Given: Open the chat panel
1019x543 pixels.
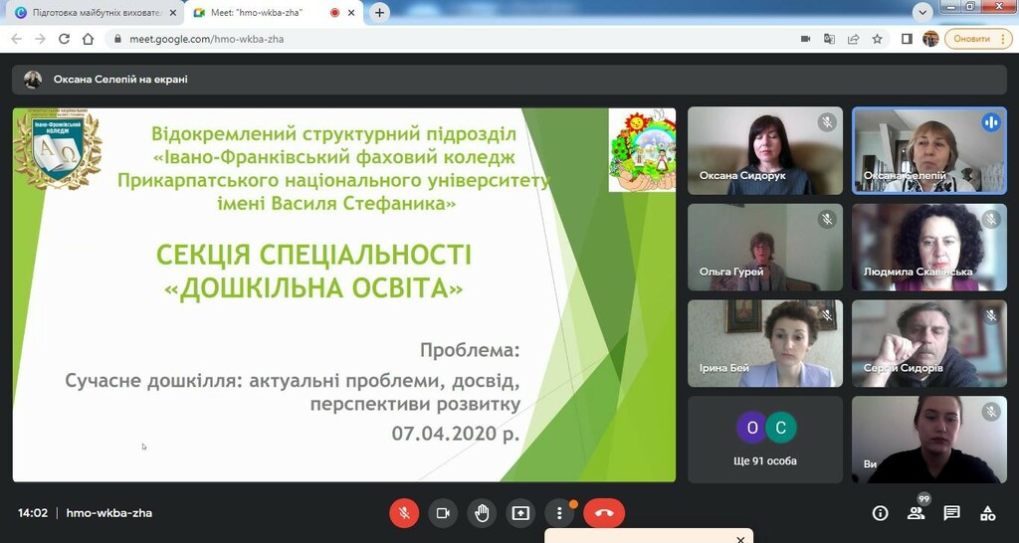Looking at the screenshot, I should [952, 513].
